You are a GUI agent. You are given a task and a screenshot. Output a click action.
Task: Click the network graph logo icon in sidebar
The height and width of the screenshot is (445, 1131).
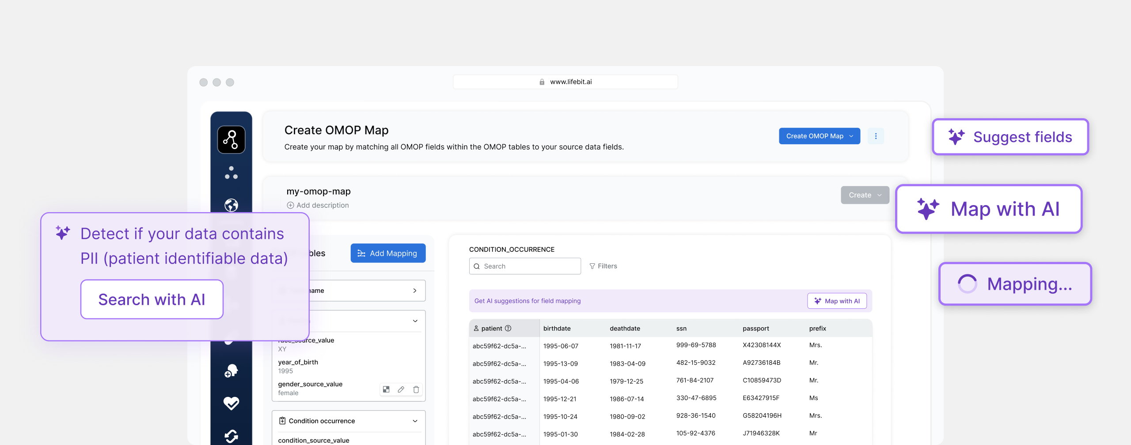231,140
